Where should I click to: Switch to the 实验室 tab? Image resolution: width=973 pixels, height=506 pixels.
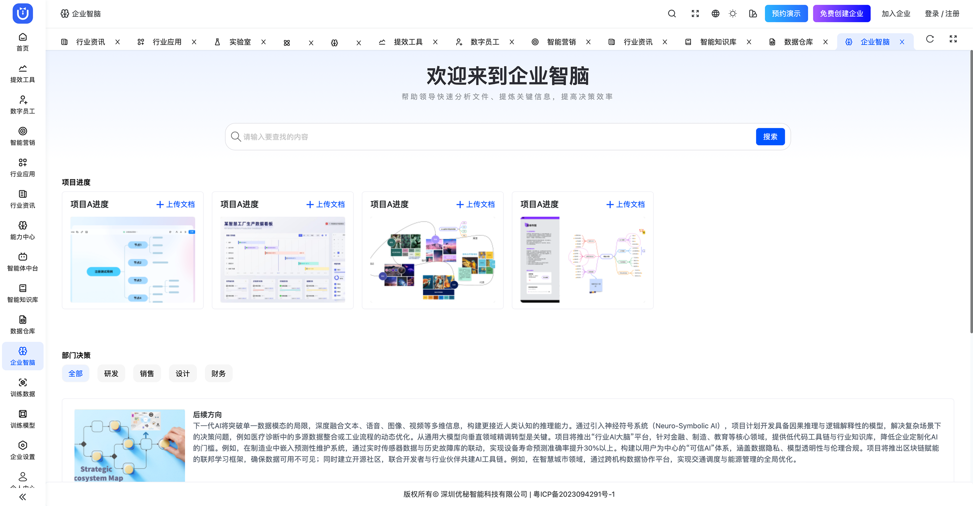click(x=240, y=42)
